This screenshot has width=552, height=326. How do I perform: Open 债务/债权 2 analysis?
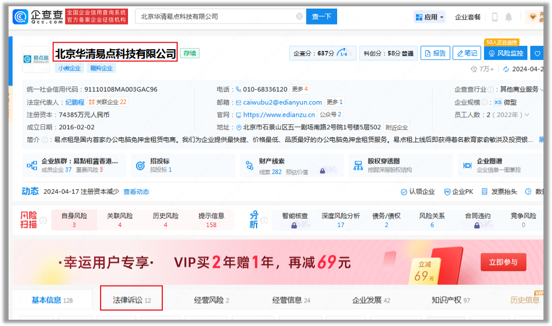pos(386,220)
